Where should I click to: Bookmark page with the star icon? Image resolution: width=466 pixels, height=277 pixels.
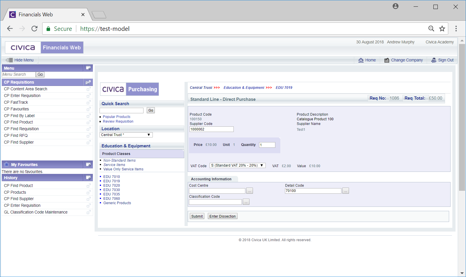442,29
